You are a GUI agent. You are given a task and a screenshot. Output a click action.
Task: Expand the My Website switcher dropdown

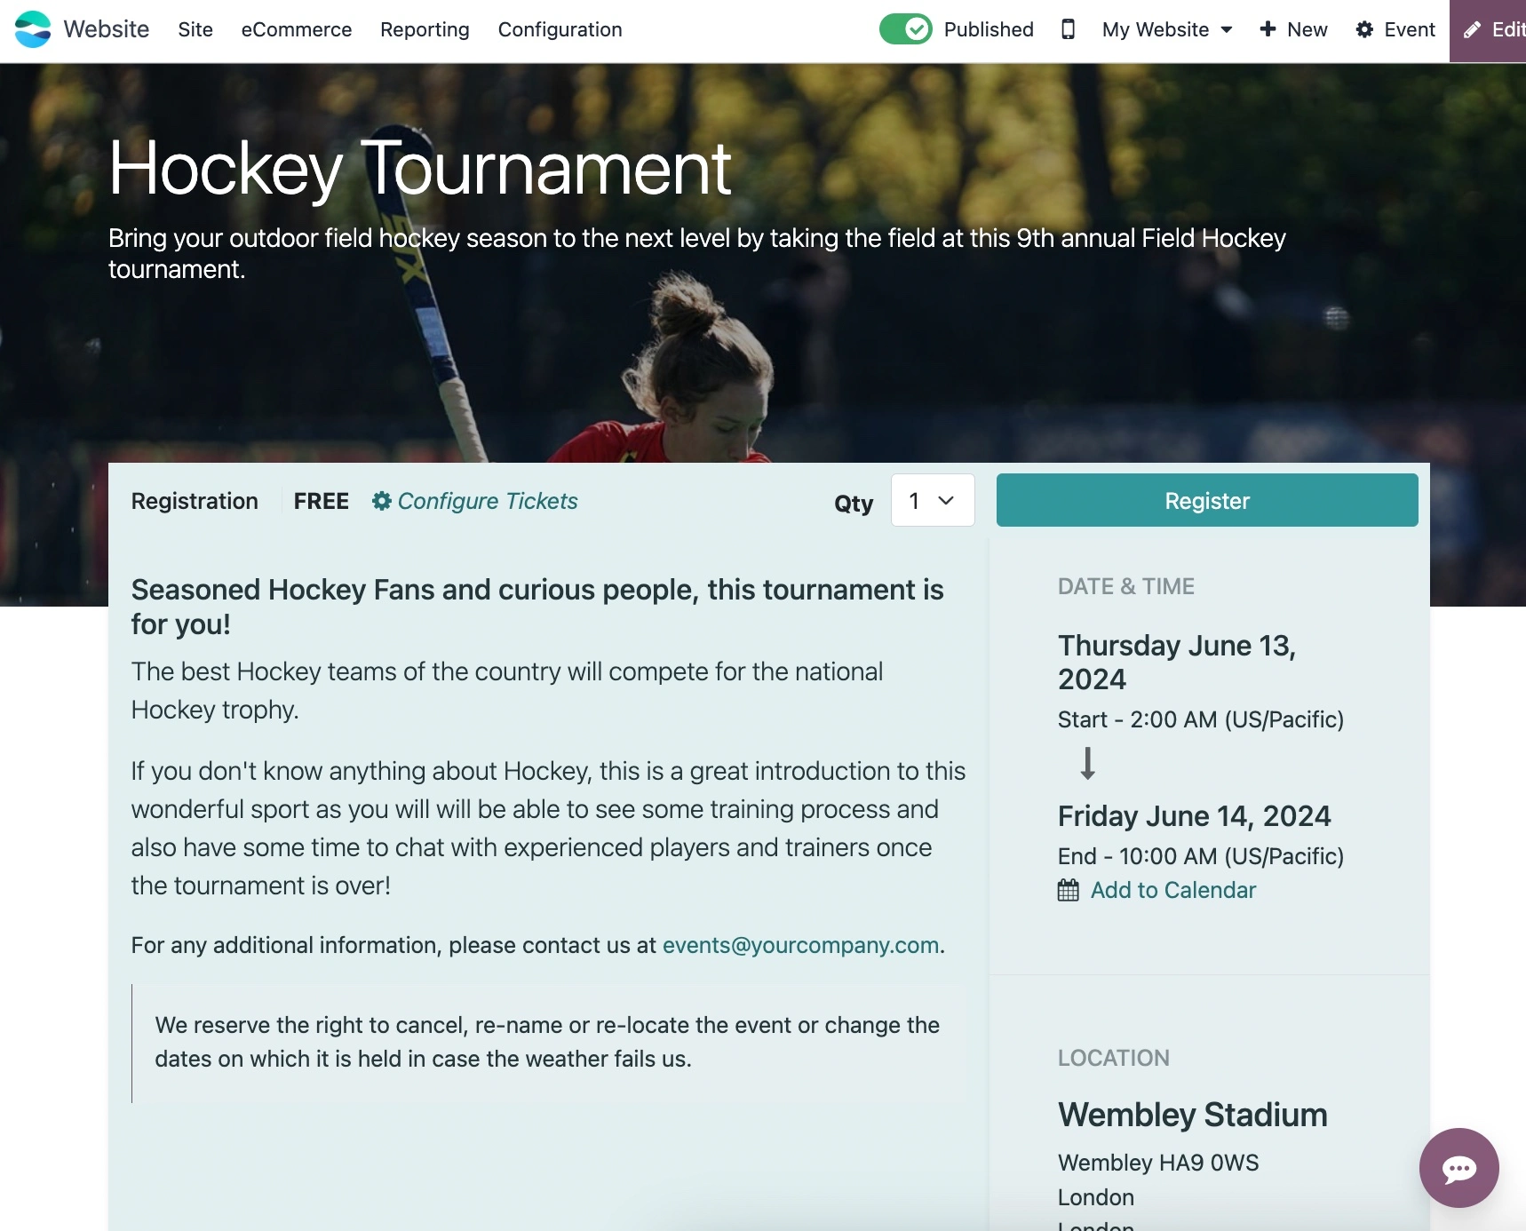click(1167, 29)
